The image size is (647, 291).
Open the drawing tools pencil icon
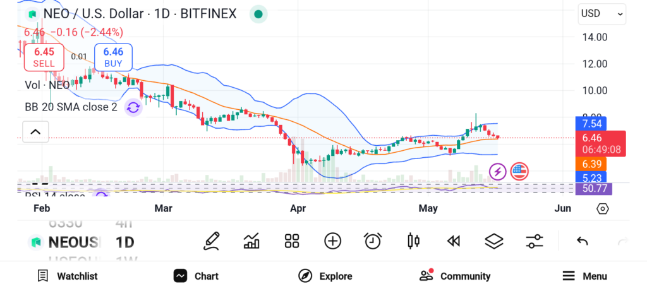tap(212, 241)
